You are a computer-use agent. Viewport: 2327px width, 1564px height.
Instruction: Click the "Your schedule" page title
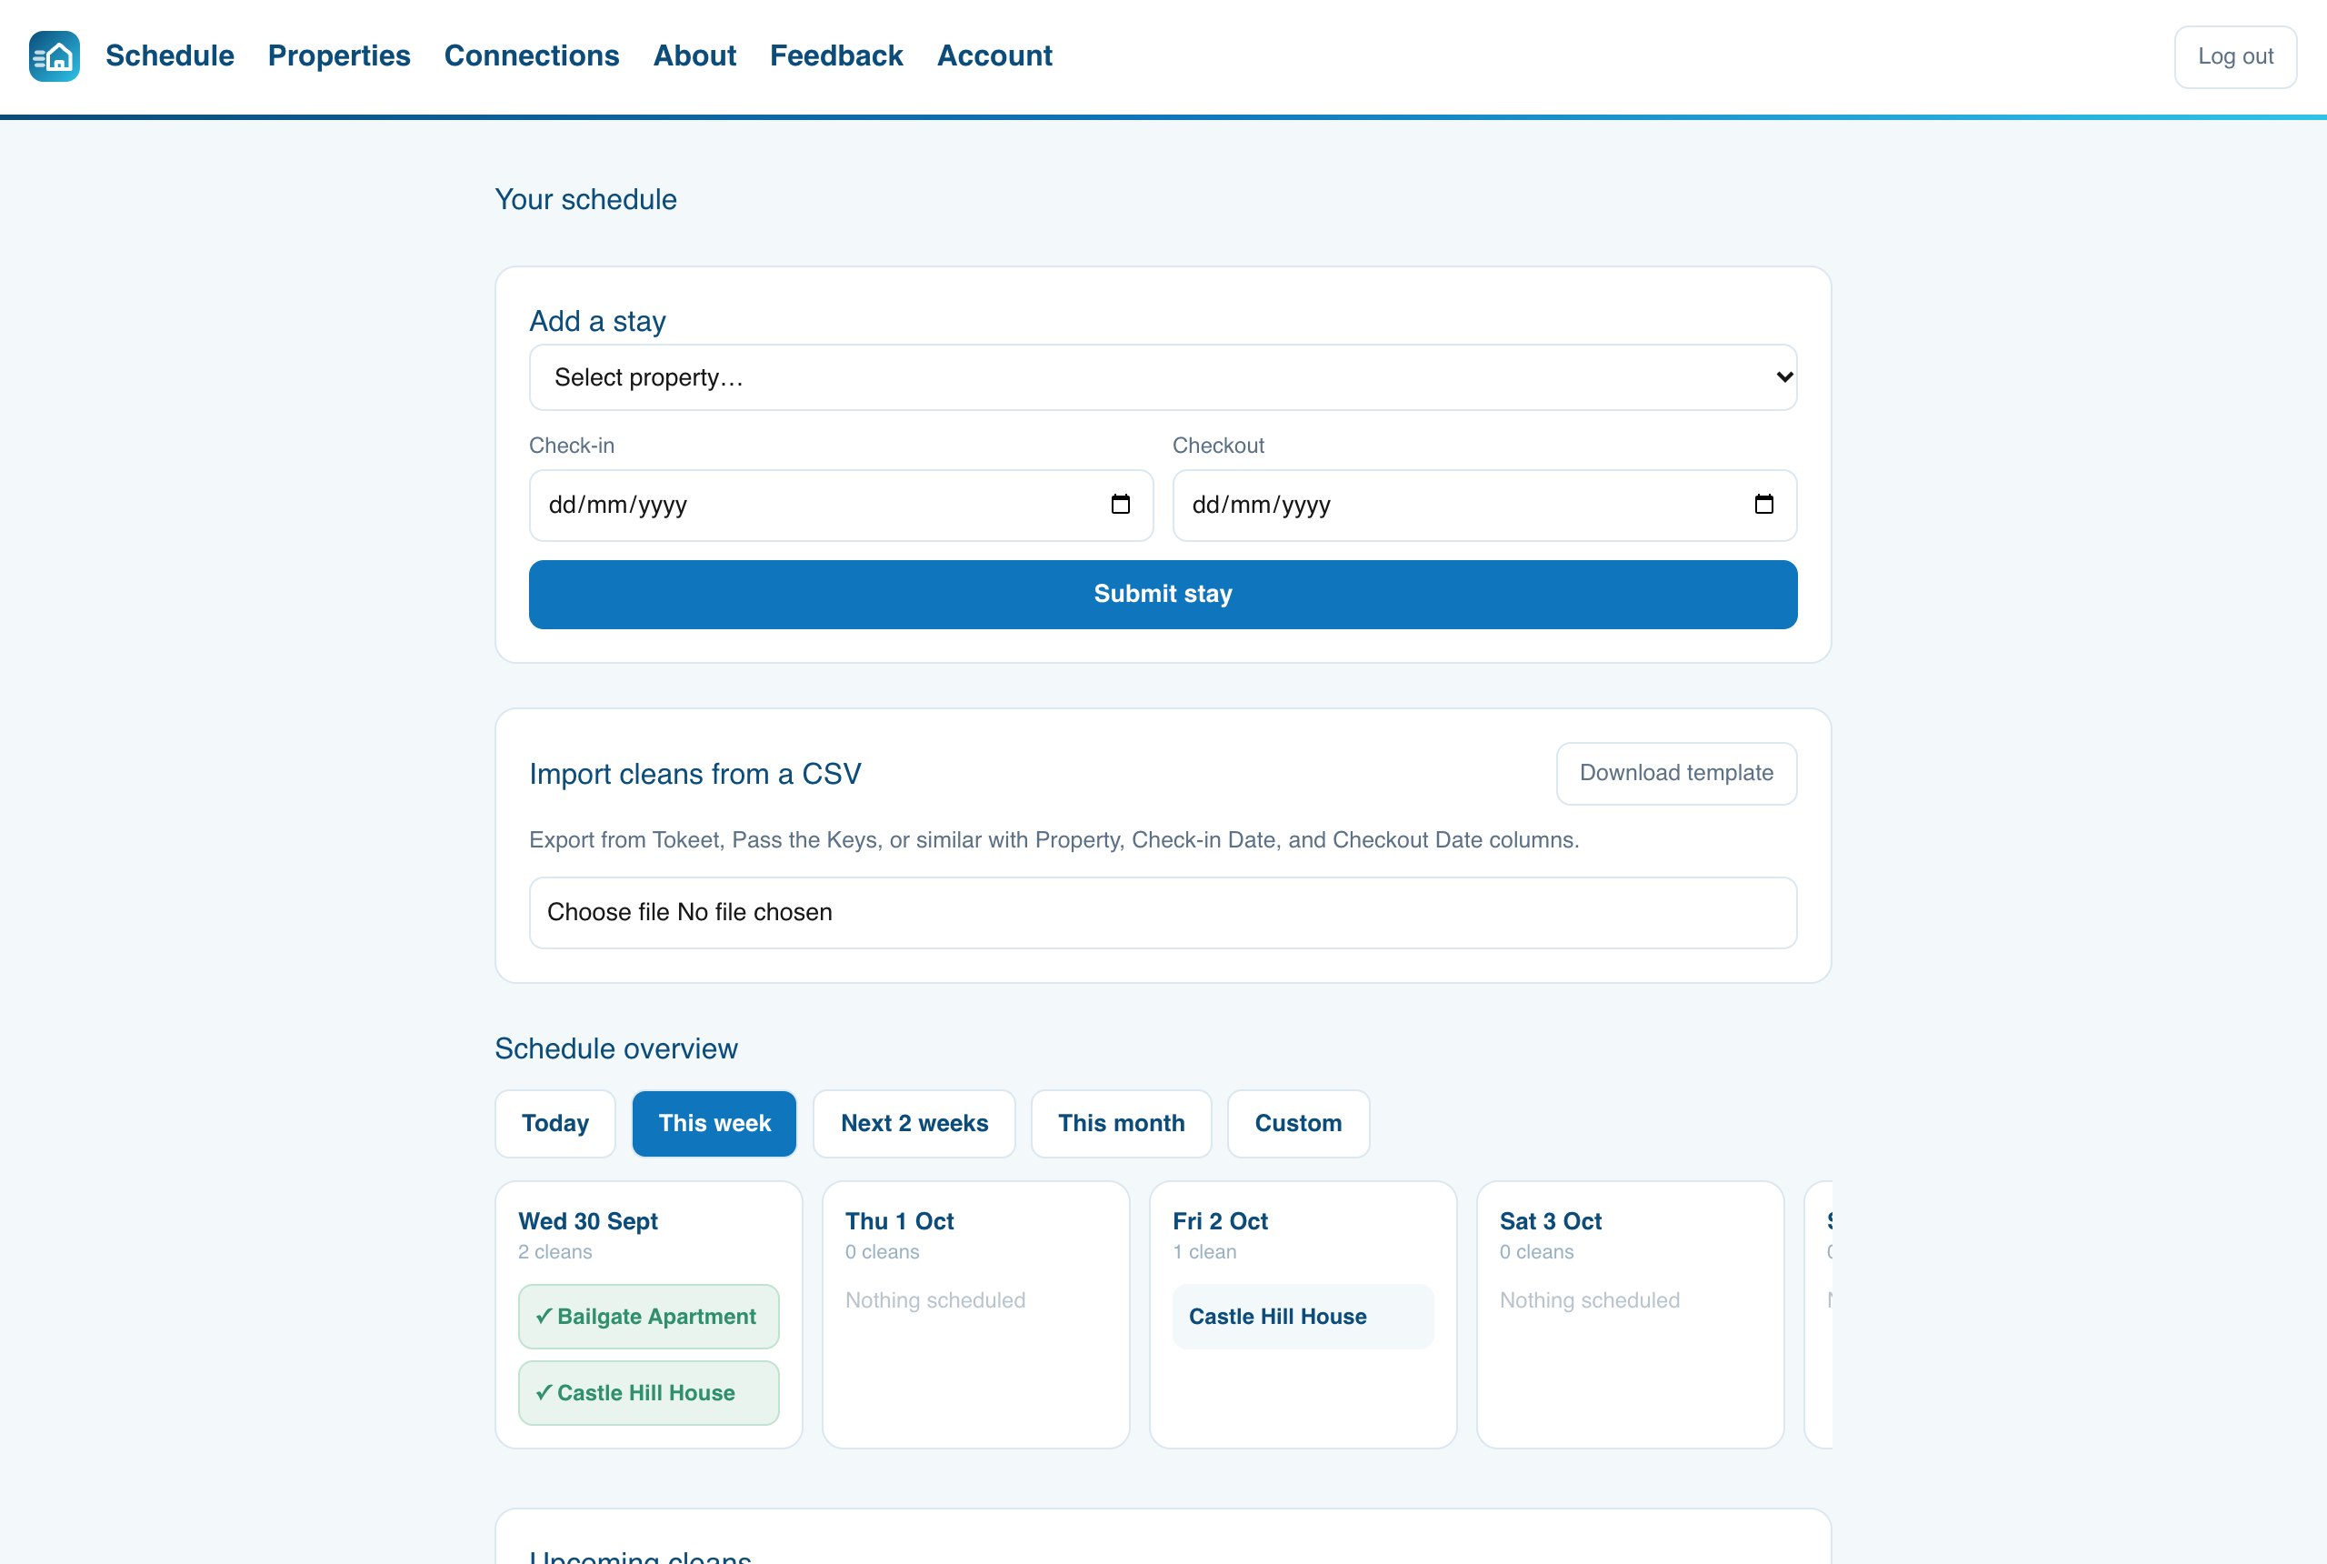point(586,199)
